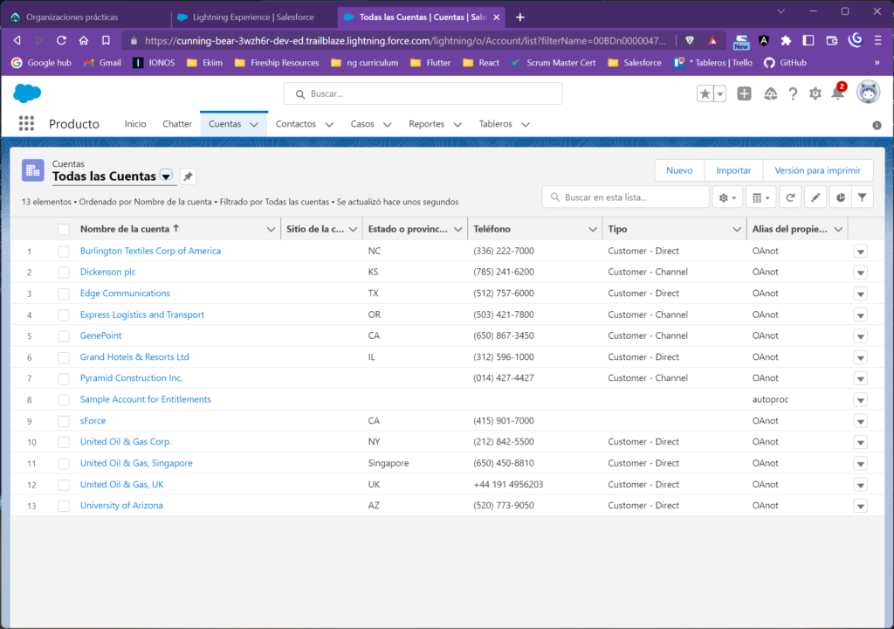
Task: Open the Notifications bell
Action: point(837,93)
